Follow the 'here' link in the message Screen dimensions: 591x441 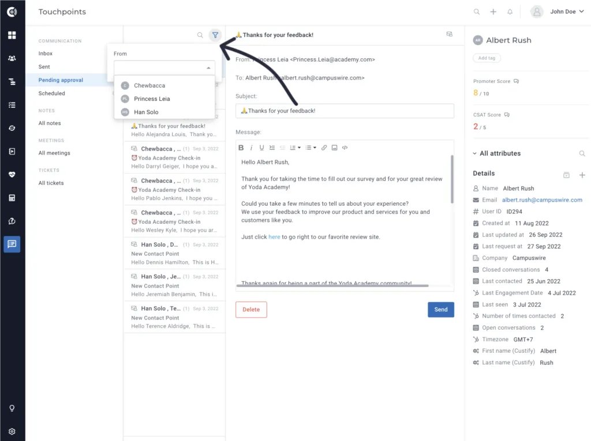pyautogui.click(x=274, y=237)
